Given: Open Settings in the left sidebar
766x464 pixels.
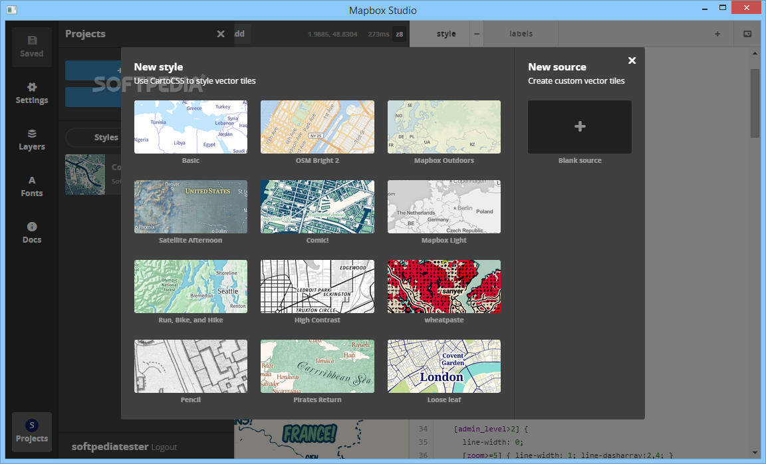Looking at the screenshot, I should pyautogui.click(x=32, y=93).
